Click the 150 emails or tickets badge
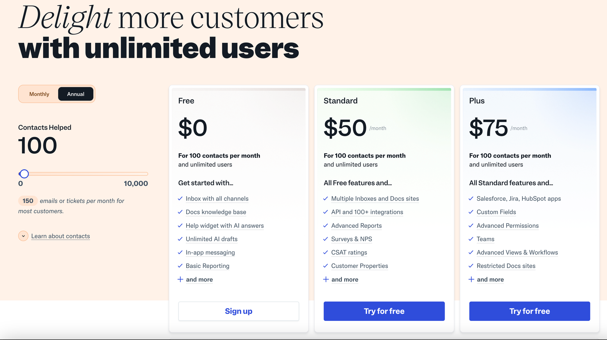 [x=28, y=201]
